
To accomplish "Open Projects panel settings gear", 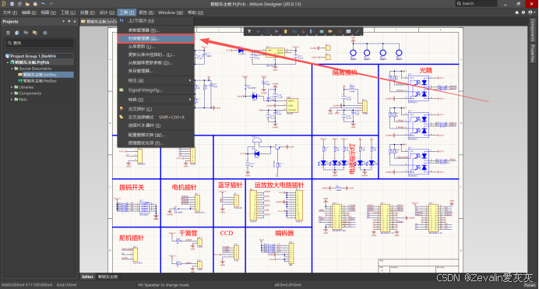I will point(45,33).
